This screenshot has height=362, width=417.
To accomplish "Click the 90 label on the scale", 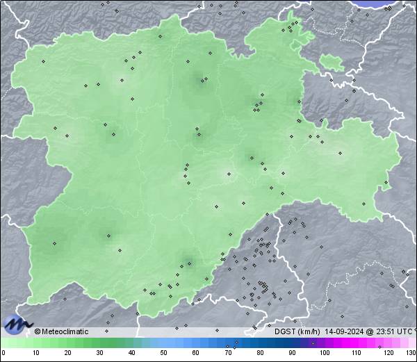I will point(292,353).
